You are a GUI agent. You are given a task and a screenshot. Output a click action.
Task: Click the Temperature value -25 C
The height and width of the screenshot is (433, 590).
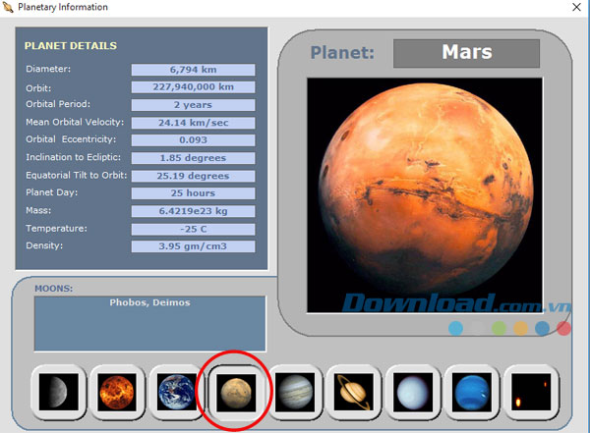[193, 229]
